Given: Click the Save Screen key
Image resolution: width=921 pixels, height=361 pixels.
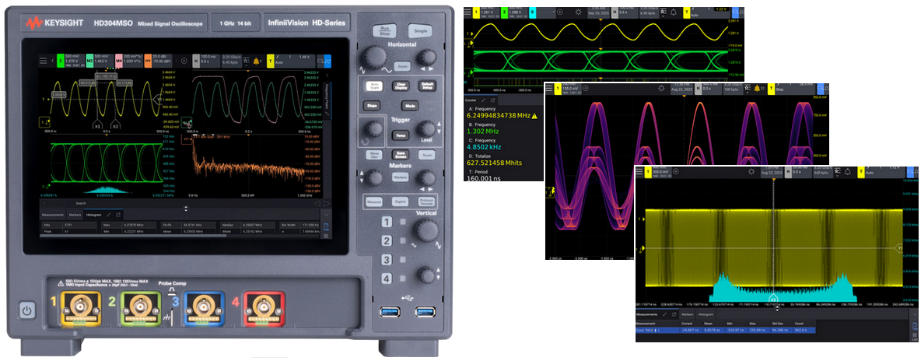Looking at the screenshot, I should coord(401,155).
